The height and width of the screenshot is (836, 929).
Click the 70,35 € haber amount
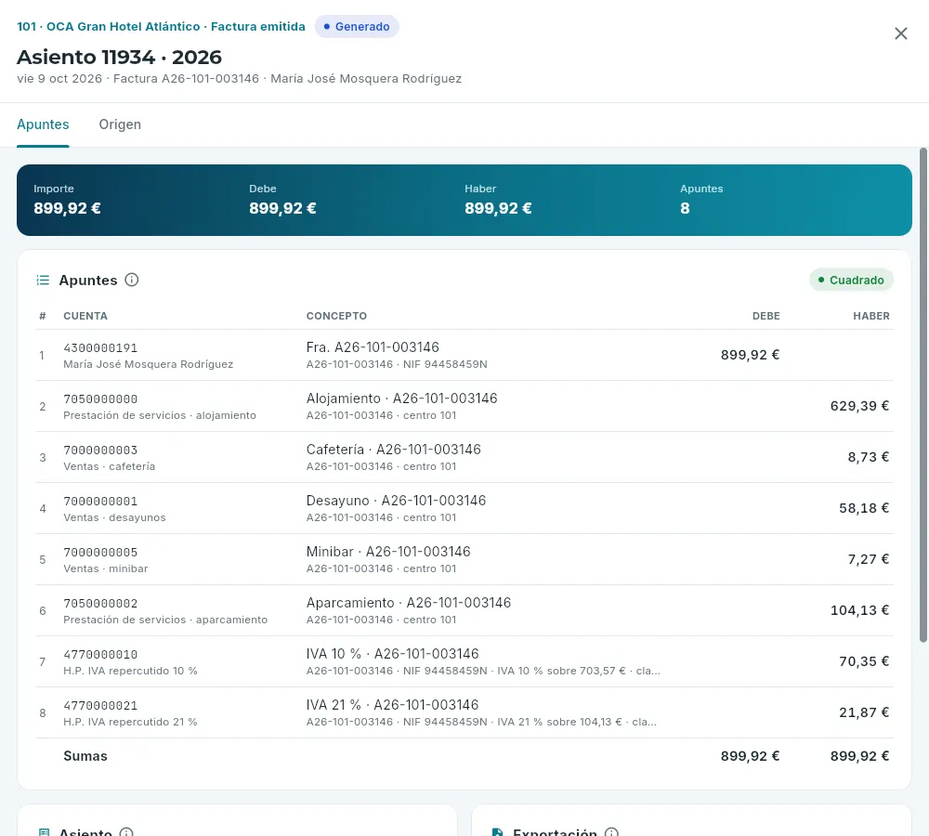click(x=864, y=661)
